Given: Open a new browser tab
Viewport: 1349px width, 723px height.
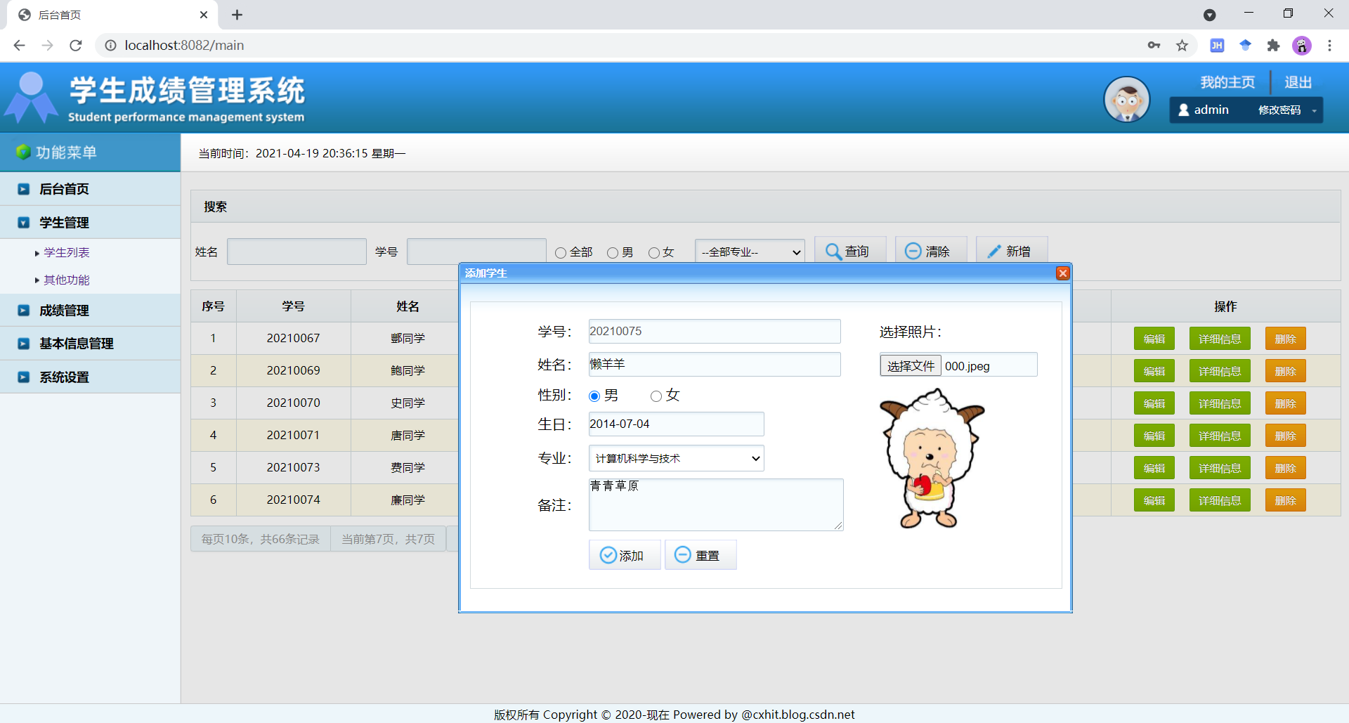Looking at the screenshot, I should pyautogui.click(x=237, y=15).
